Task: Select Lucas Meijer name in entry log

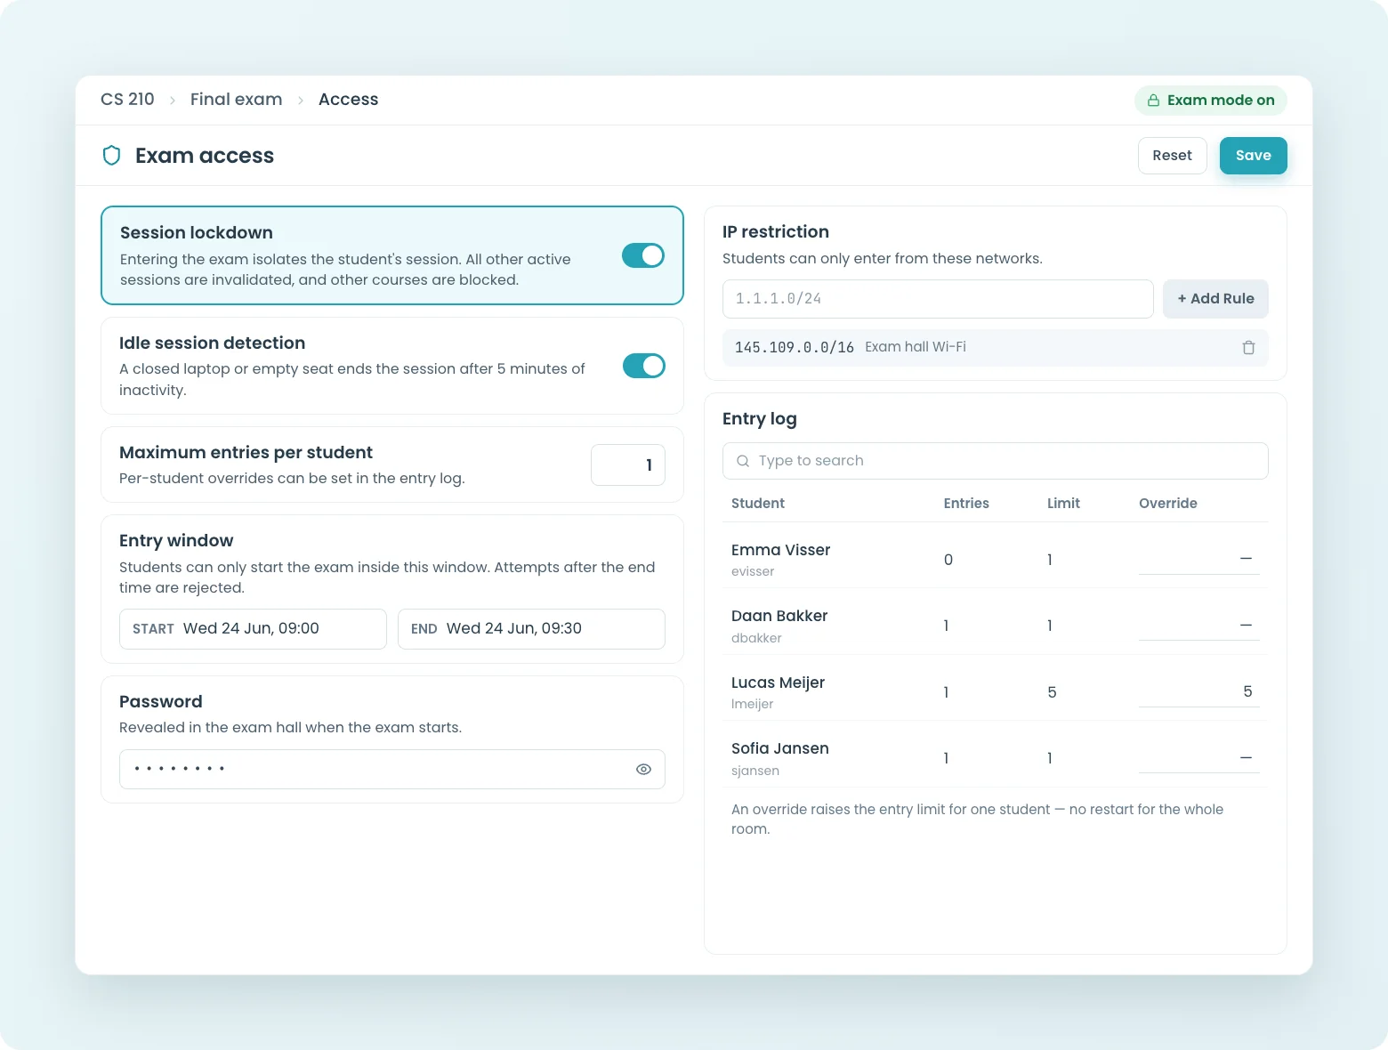Action: [x=778, y=682]
